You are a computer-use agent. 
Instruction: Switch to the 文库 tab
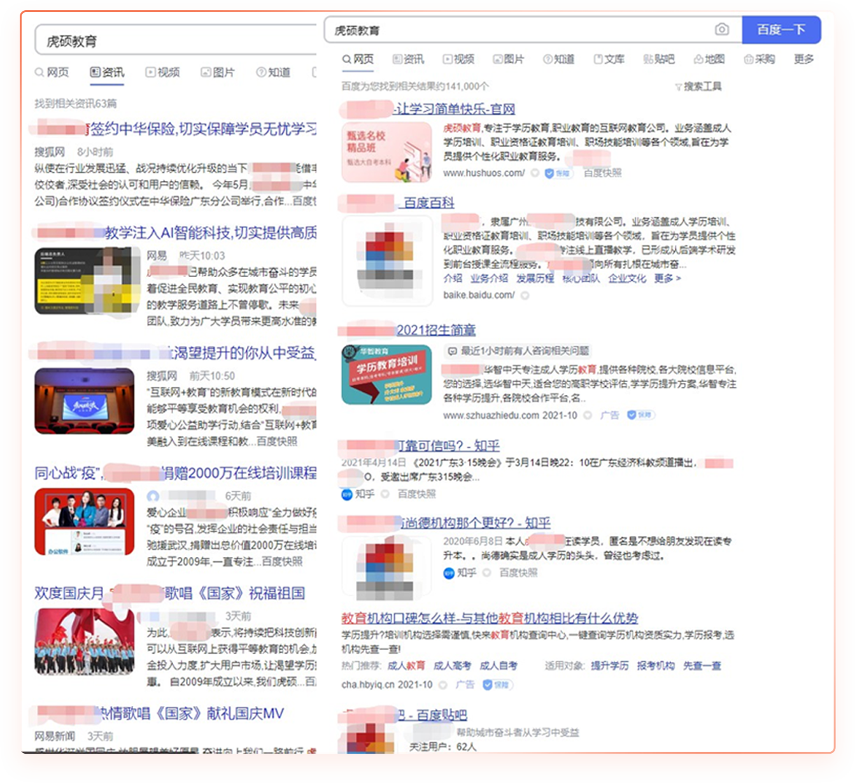coord(609,59)
